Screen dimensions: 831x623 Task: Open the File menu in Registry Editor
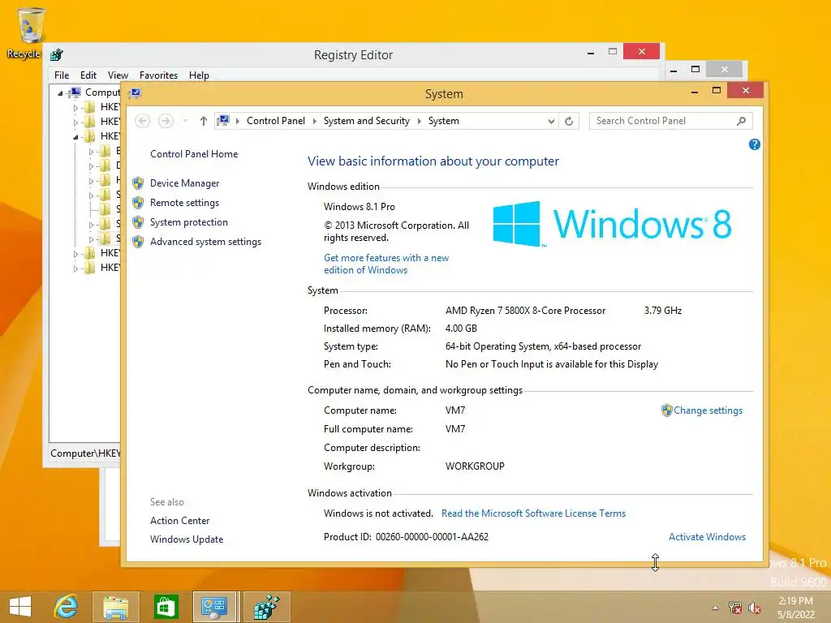click(x=62, y=75)
